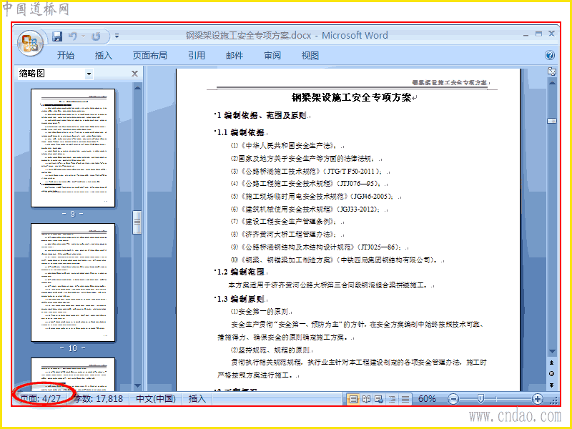Go to previous page double-arrow button

tap(551, 363)
